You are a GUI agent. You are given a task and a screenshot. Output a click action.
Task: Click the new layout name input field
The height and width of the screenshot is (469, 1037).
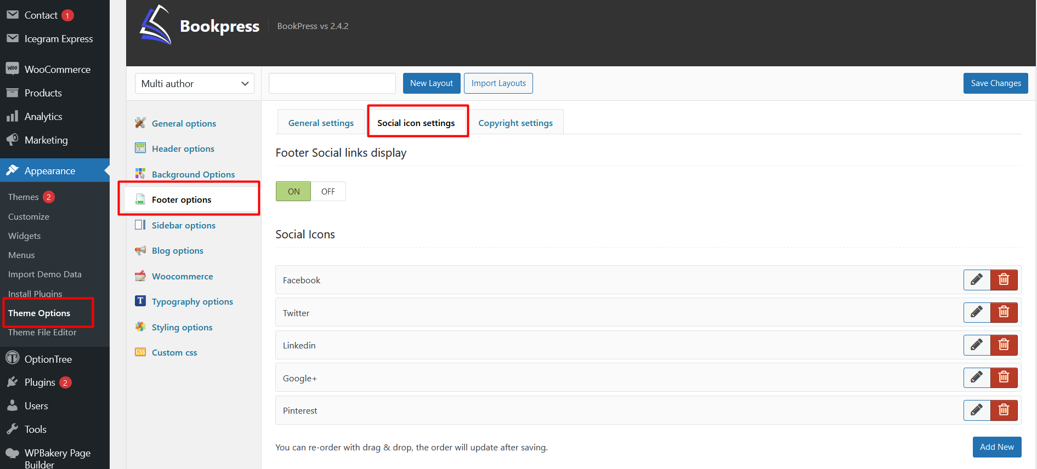[332, 83]
